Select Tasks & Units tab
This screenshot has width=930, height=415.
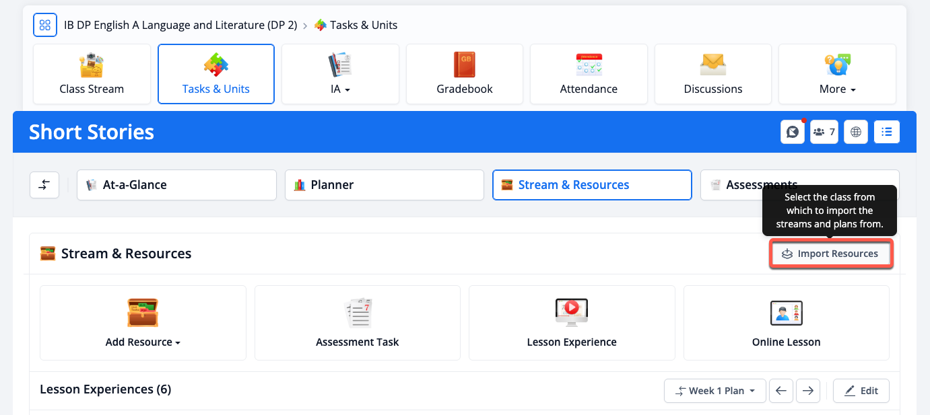pyautogui.click(x=216, y=74)
